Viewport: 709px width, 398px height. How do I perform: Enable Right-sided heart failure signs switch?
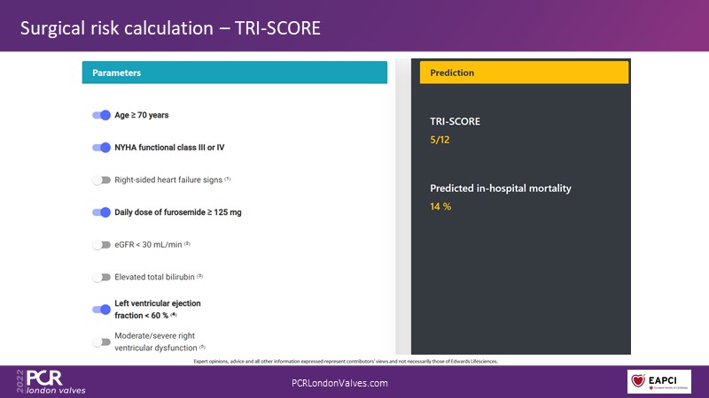click(101, 180)
